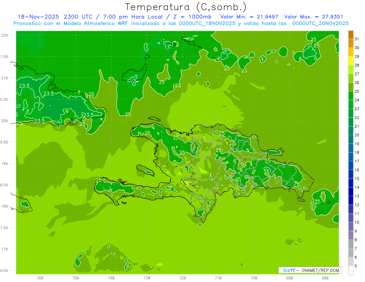Click the "16" colorbar label
This screenshot has height=282, width=365.
[x=357, y=170]
